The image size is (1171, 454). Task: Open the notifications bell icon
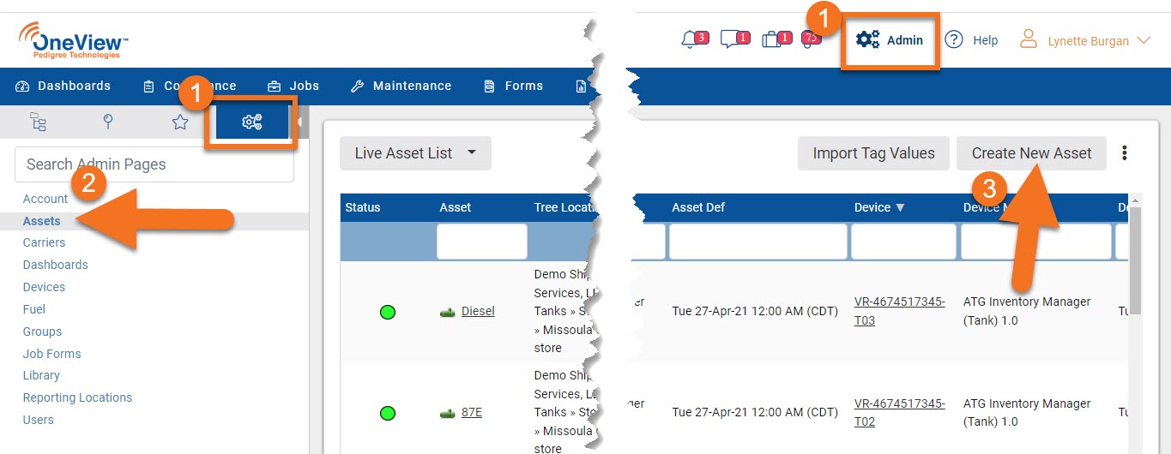[x=690, y=40]
